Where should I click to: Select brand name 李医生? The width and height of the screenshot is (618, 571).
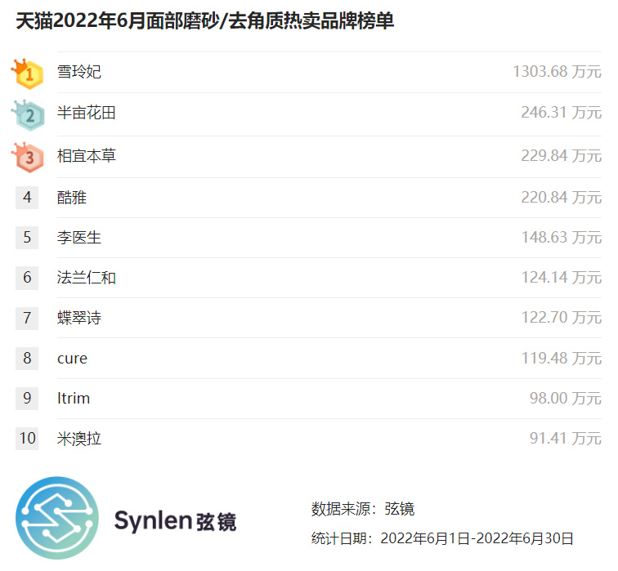point(79,238)
